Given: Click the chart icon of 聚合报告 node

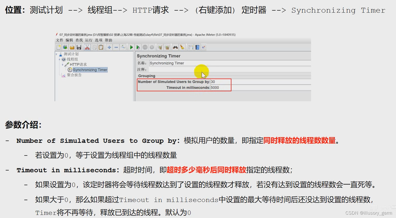Looking at the screenshot, I should point(64,75).
